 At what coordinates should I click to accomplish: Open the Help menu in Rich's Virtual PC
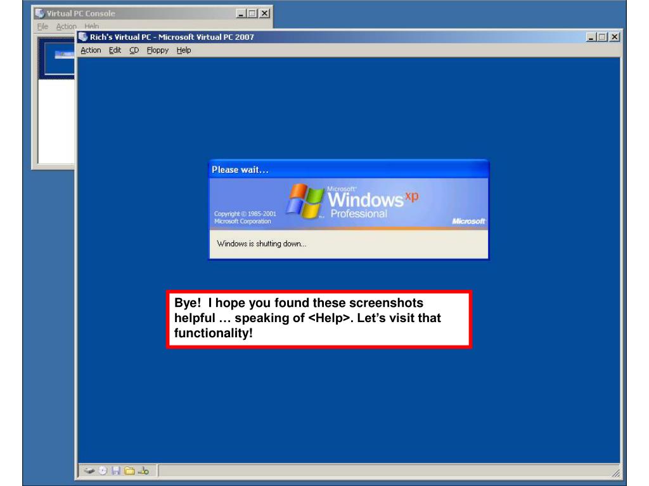click(x=184, y=51)
